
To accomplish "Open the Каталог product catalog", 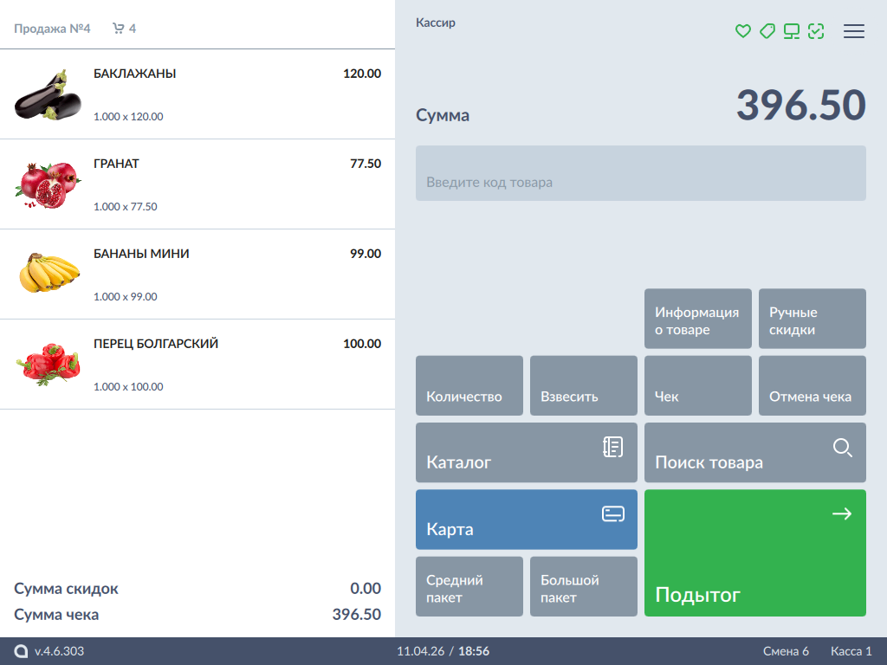I will (526, 452).
